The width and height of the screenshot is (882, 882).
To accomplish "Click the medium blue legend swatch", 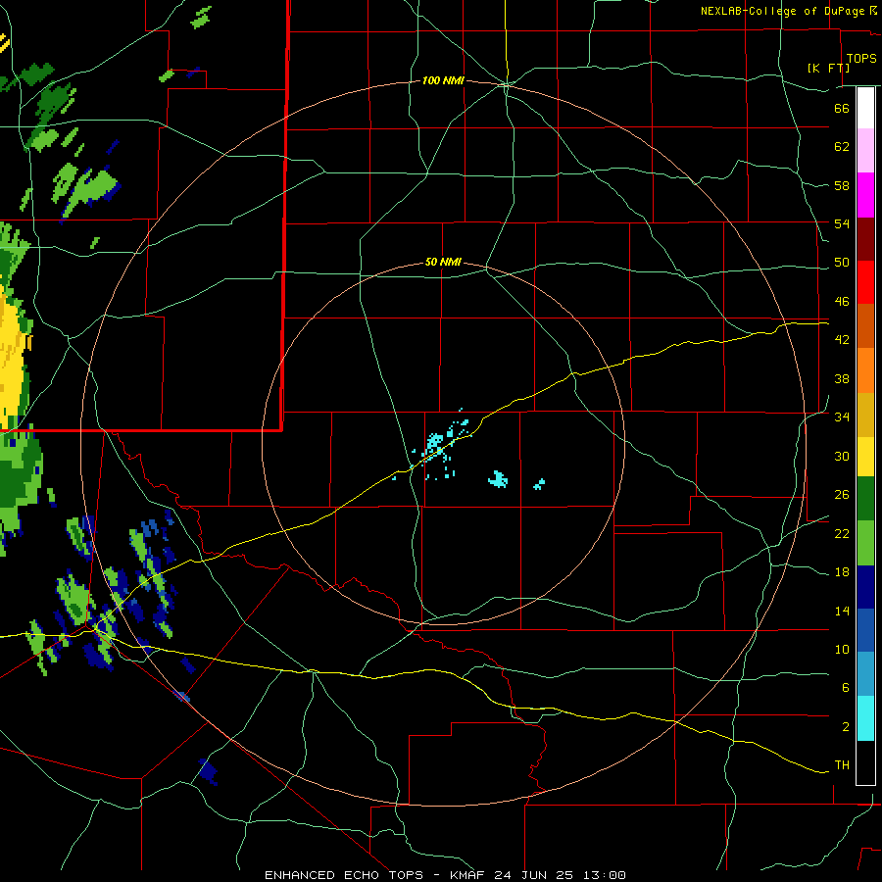I will [865, 630].
